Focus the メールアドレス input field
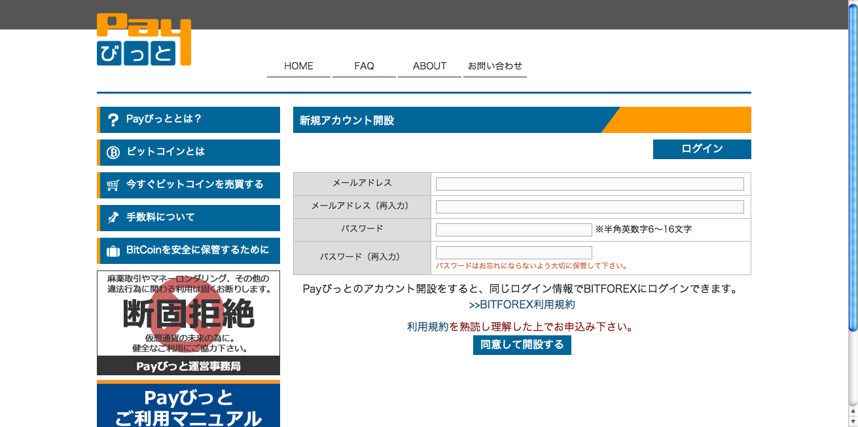 click(x=589, y=184)
